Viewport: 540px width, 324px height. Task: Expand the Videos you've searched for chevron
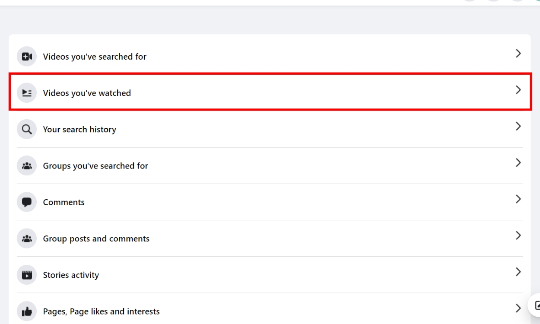pyautogui.click(x=518, y=54)
